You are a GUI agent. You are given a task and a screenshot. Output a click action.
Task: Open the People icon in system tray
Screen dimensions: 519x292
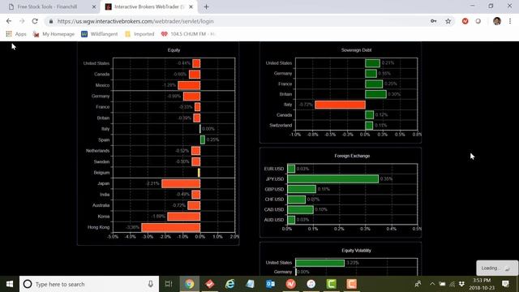click(x=418, y=284)
